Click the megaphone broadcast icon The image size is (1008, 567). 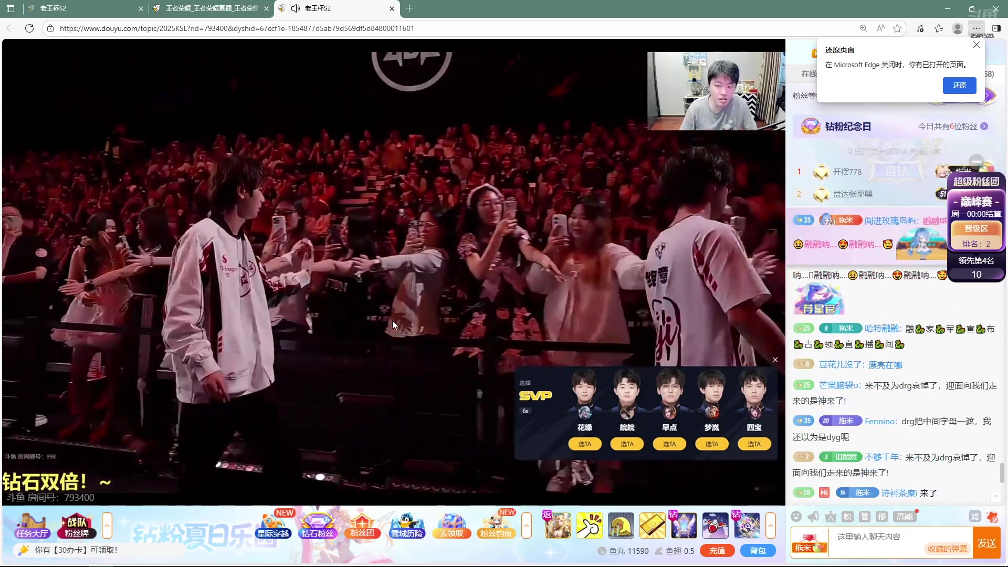point(813,517)
